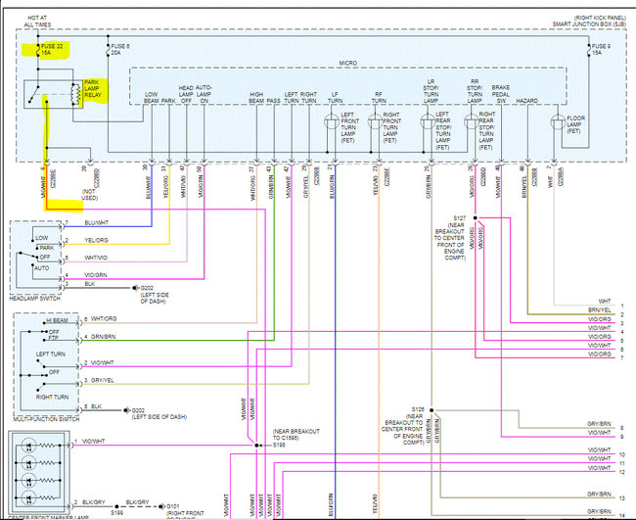636x520 pixels.
Task: Click the 'MICRO' label
Action: tap(348, 63)
